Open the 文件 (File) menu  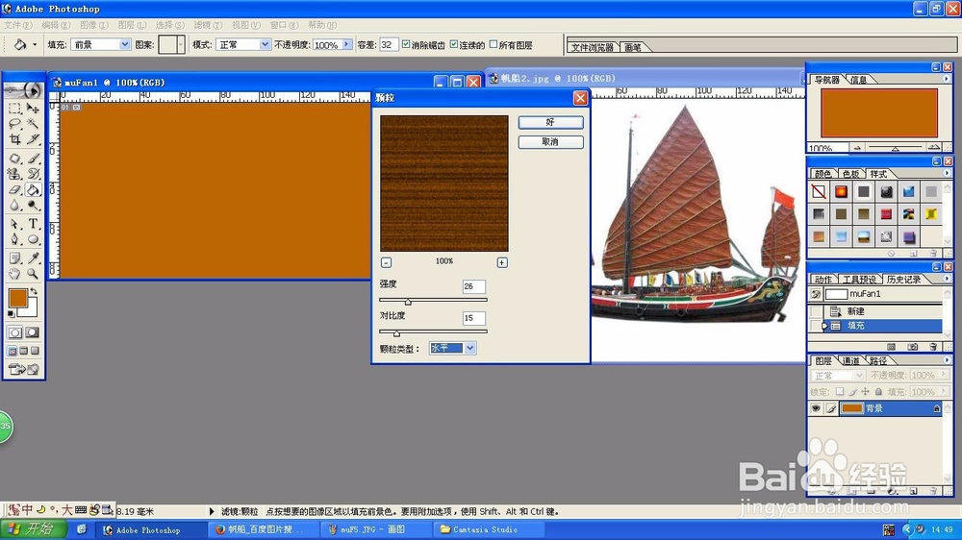[x=17, y=25]
